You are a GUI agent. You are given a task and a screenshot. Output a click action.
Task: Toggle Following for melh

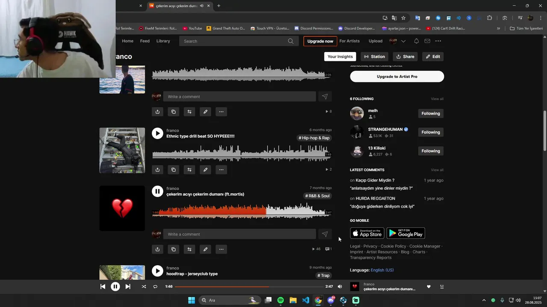tap(431, 113)
